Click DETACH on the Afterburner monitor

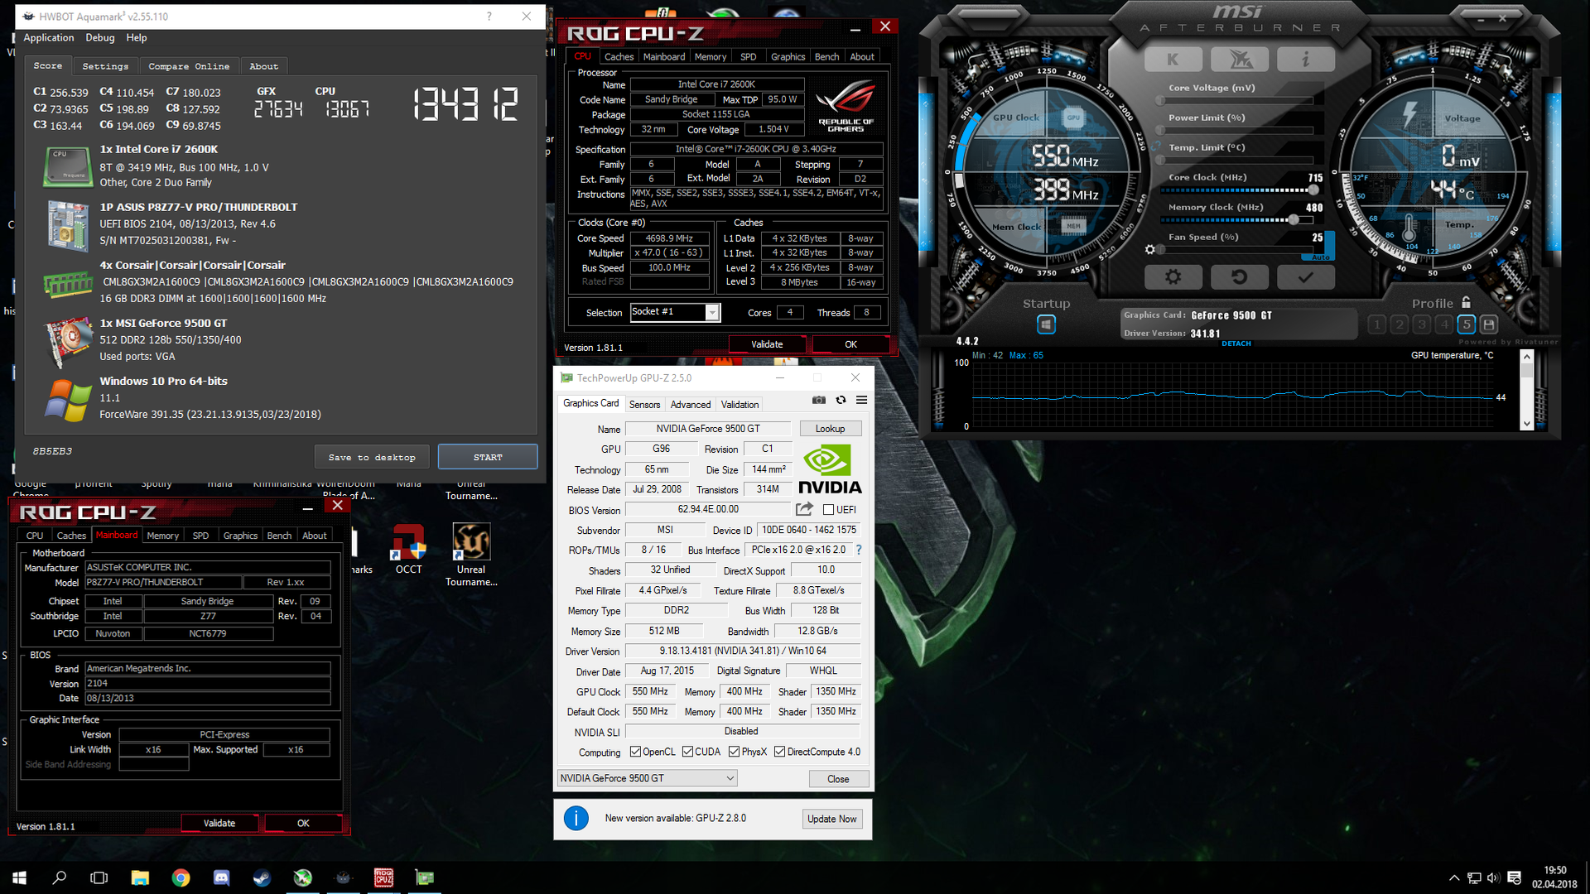point(1236,344)
